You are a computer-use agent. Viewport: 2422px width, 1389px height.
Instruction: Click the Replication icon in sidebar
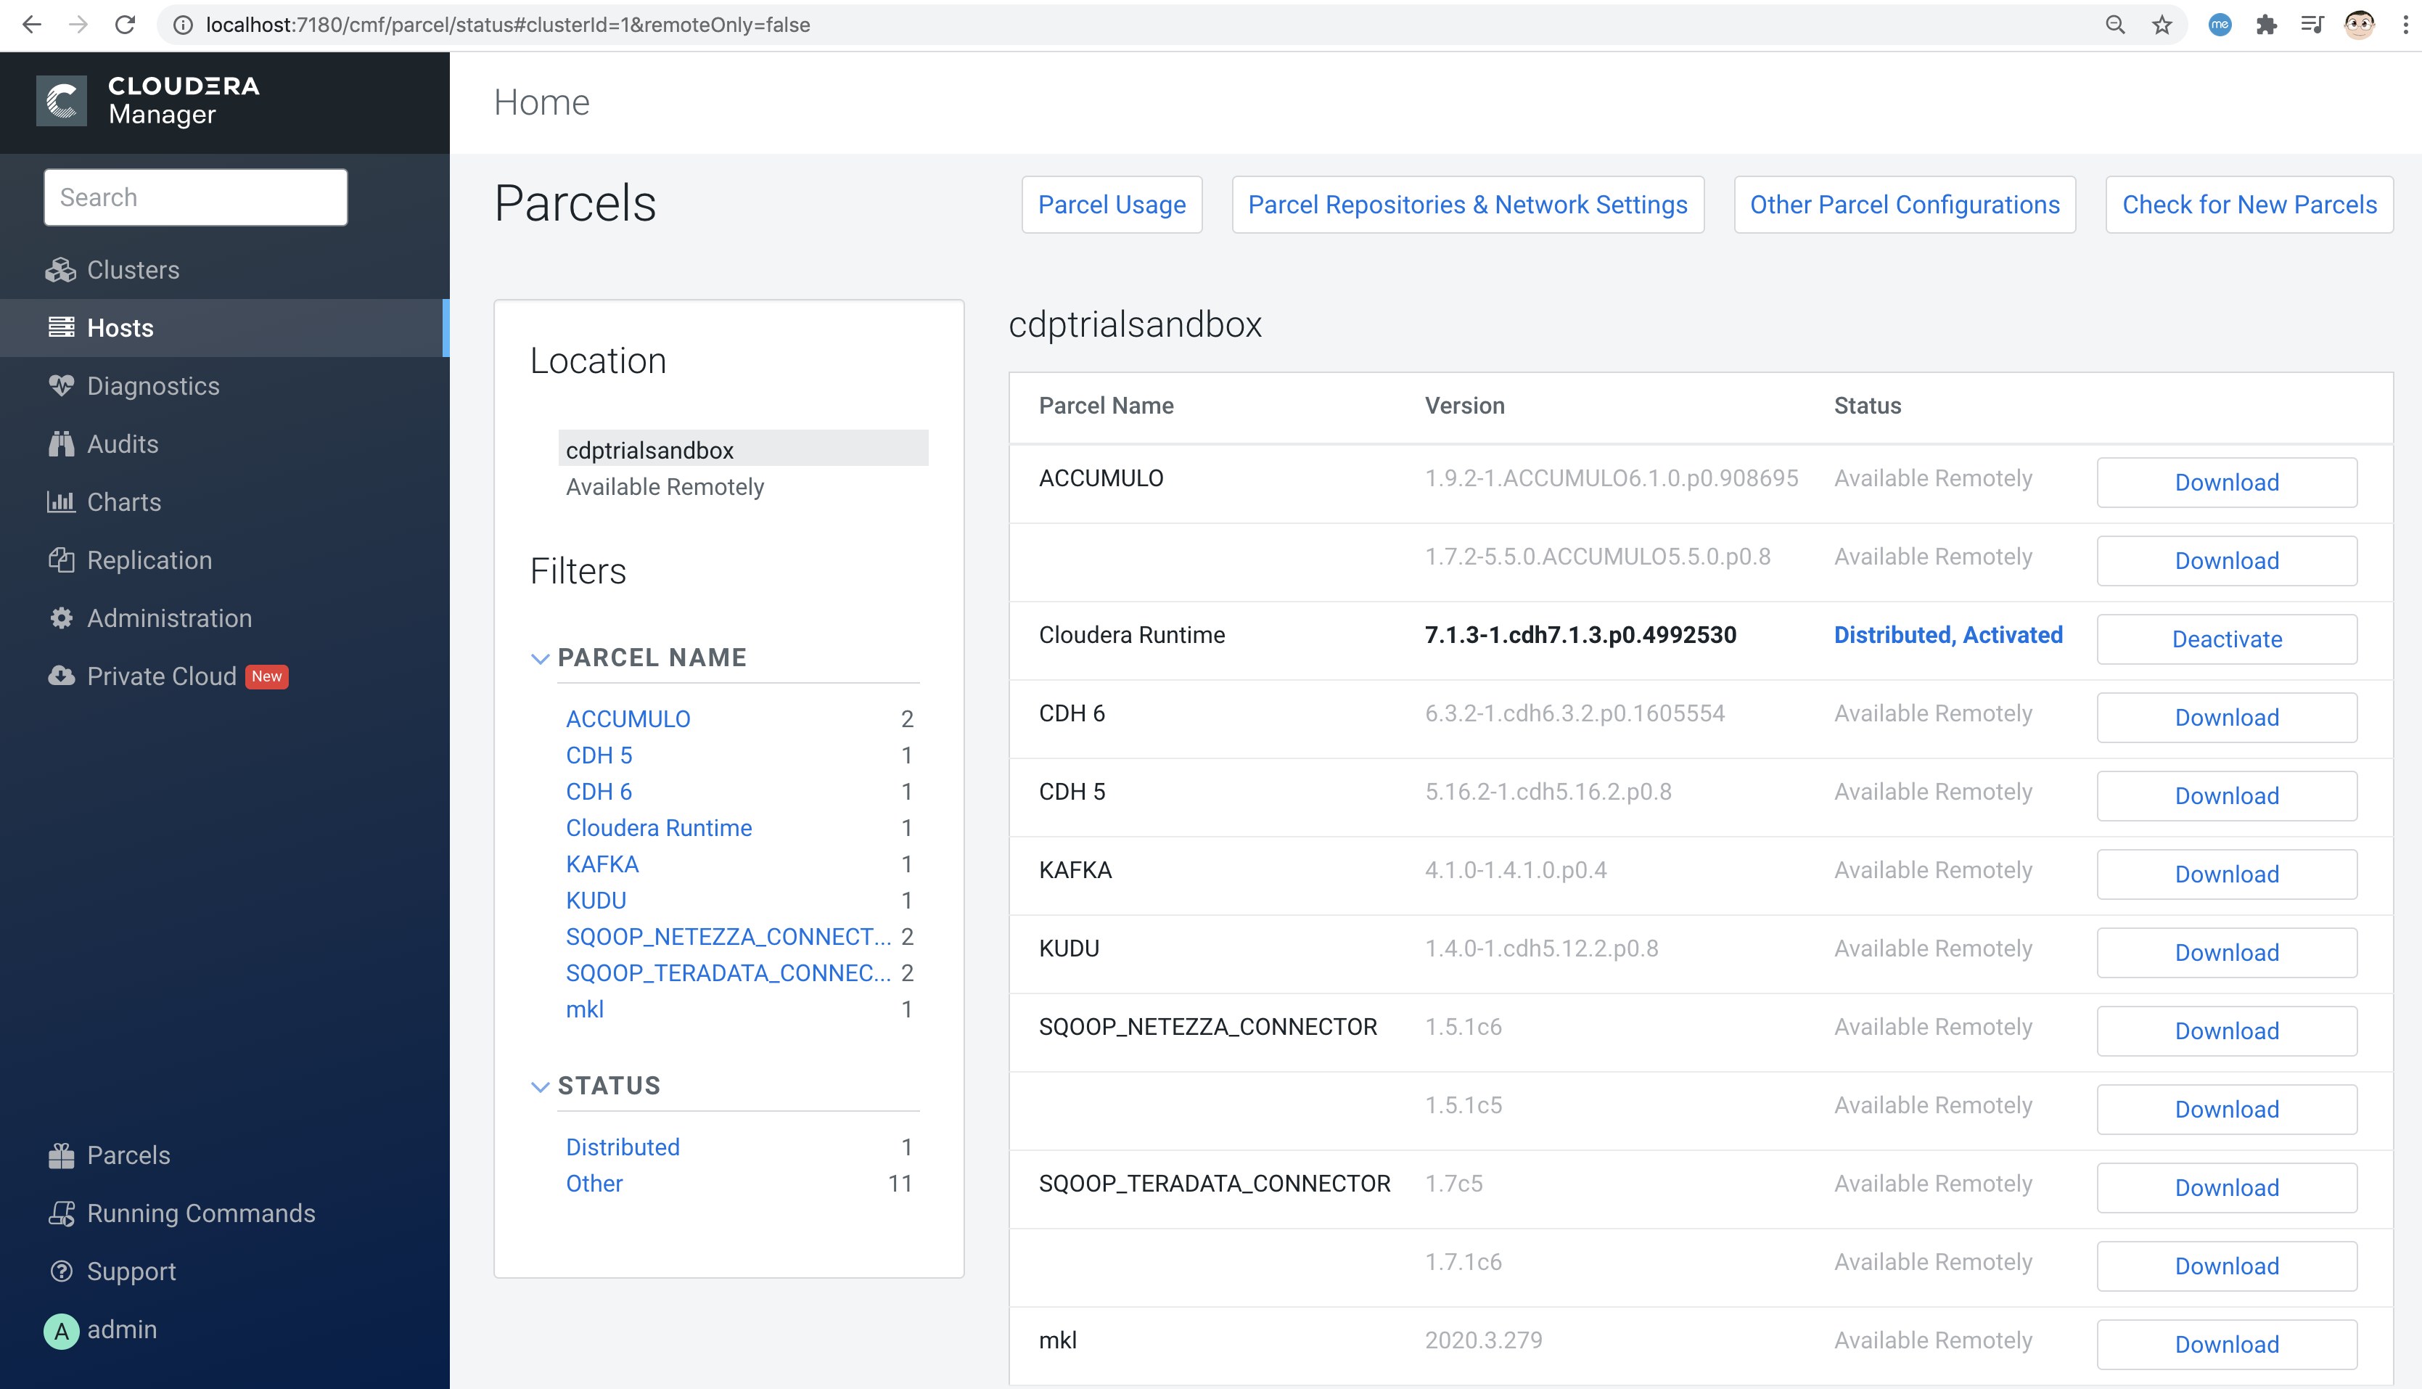61,560
